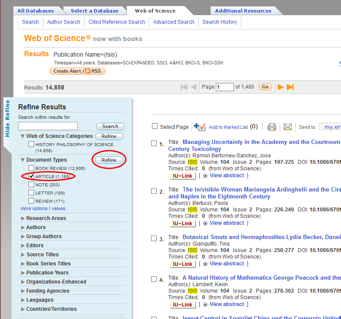Screen dimensions: 341x319
Task: Check the History Philosophy of Science category
Action: click(32, 144)
